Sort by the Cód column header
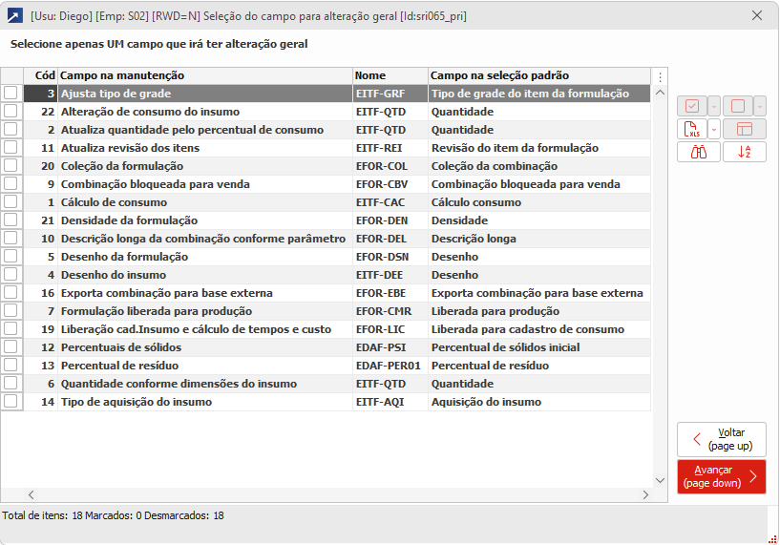Image resolution: width=780 pixels, height=545 pixels. click(41, 75)
